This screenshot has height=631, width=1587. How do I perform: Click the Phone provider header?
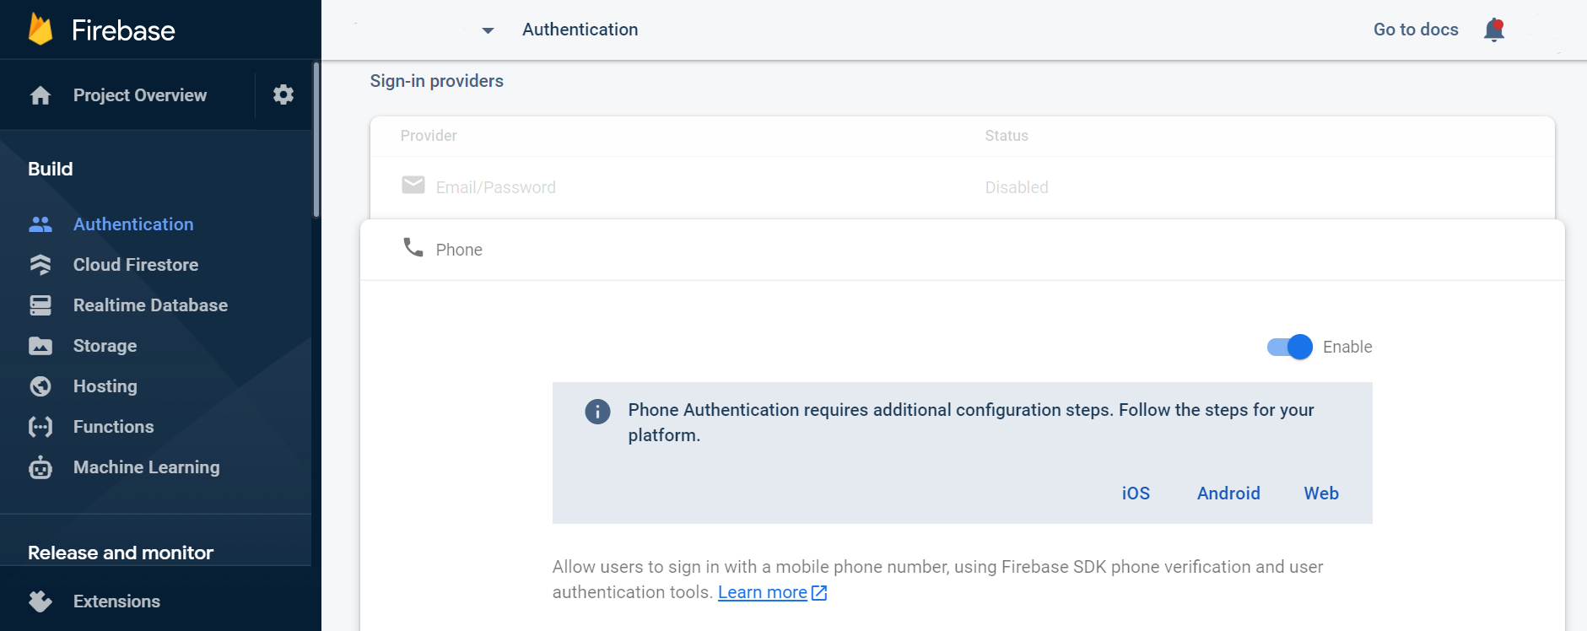tap(963, 250)
